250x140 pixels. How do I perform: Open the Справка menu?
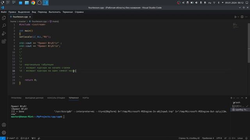tap(79, 12)
